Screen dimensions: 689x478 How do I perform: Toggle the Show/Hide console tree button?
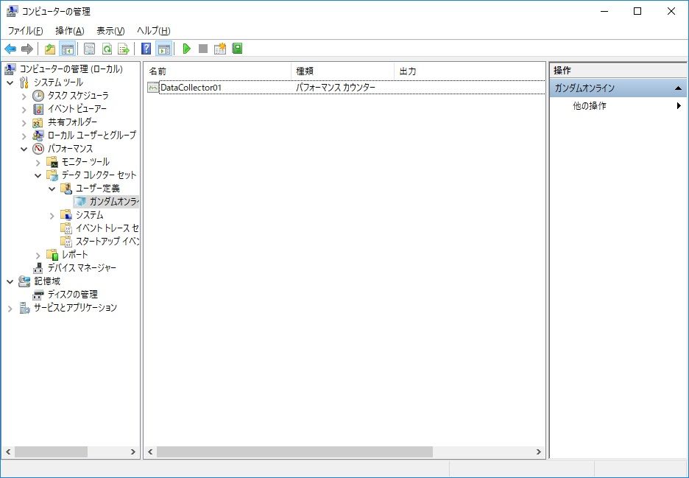67,49
